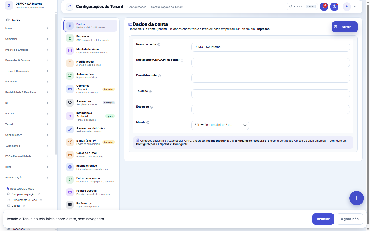The width and height of the screenshot is (370, 231).
Task: Expand the Administração sidebar section
Action: 27,178
